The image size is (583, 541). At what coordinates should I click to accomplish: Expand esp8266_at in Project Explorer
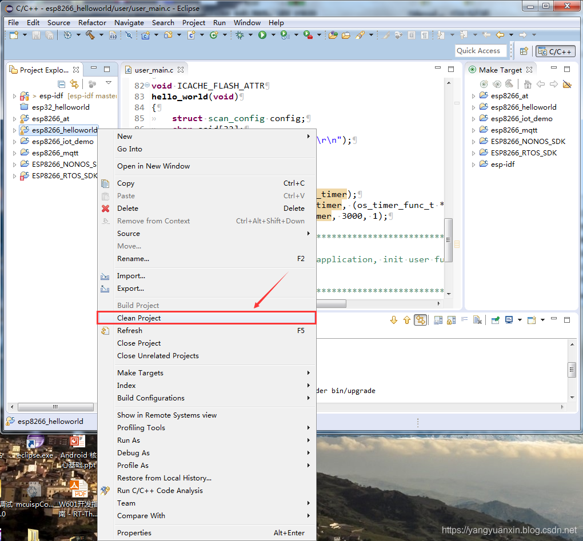[14, 119]
